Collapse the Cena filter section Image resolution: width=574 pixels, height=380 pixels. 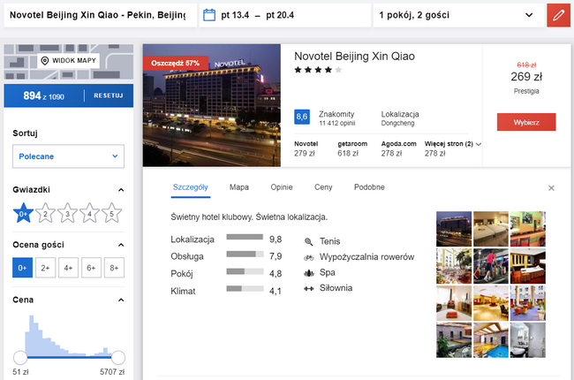pyautogui.click(x=121, y=300)
